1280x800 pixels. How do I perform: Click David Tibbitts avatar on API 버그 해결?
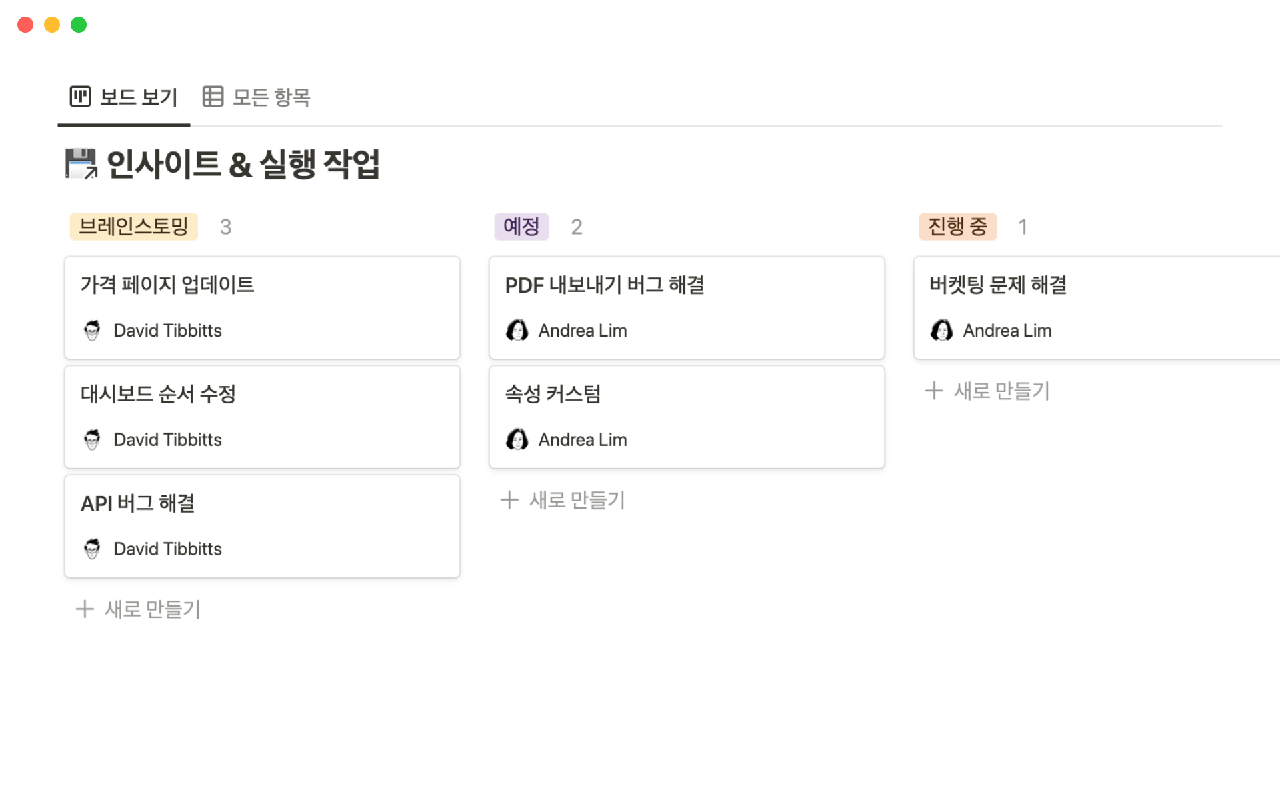coord(92,549)
